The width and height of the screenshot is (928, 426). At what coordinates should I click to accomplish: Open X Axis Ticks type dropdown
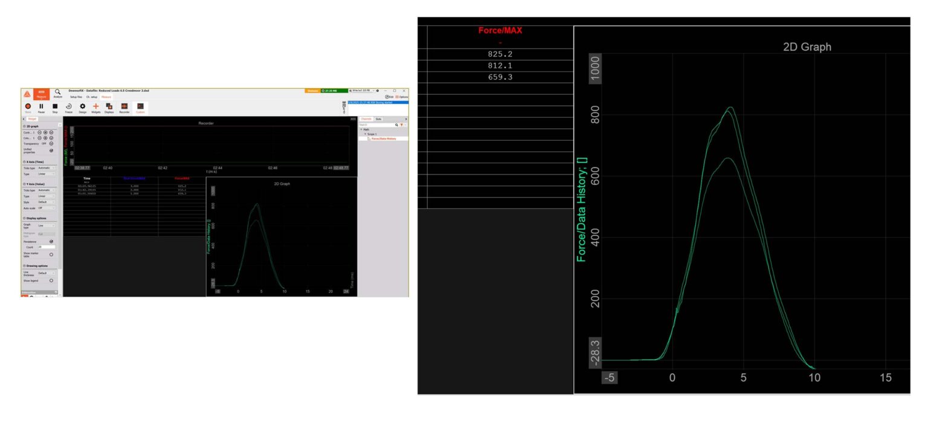click(x=47, y=168)
